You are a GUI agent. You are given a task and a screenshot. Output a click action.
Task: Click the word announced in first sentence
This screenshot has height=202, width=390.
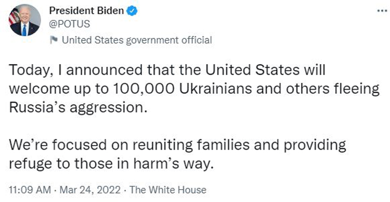coord(105,70)
